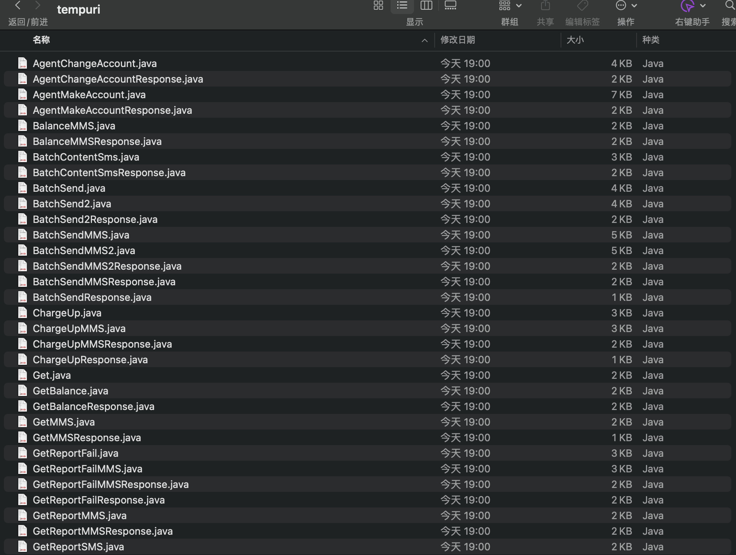Click the Get.java file icon
736x555 pixels.
coord(23,375)
